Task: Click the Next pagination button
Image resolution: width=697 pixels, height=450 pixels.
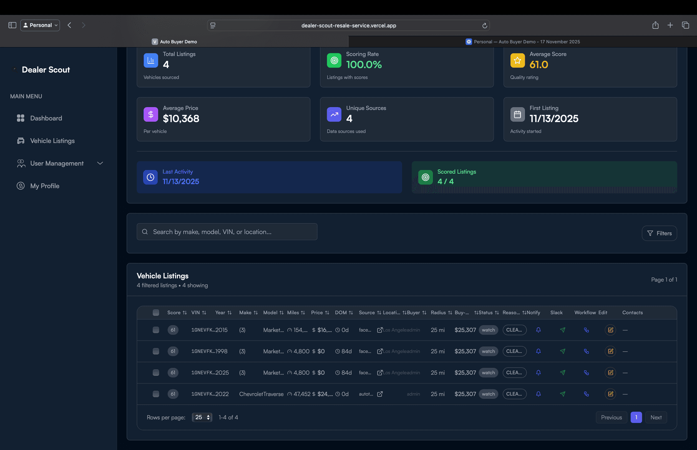Action: coord(656,417)
